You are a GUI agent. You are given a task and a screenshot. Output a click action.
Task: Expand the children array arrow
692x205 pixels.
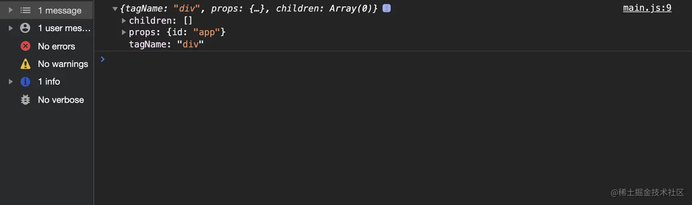pyautogui.click(x=124, y=21)
